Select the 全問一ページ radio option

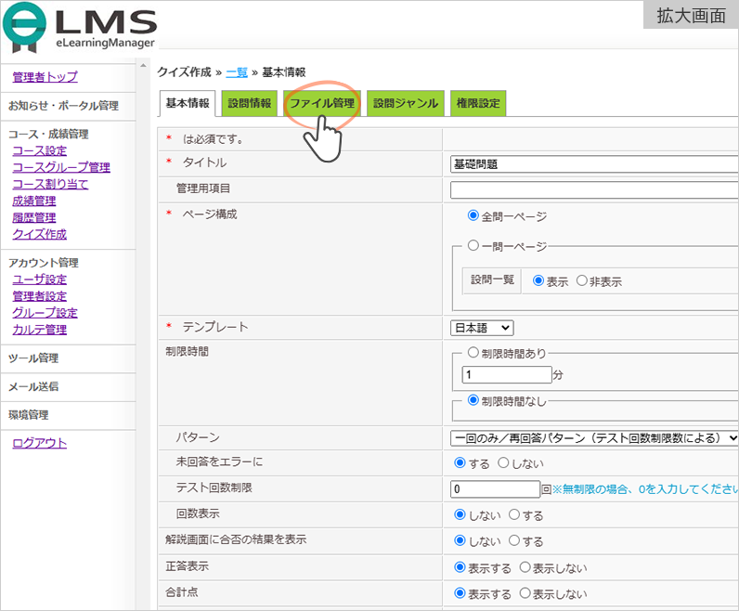473,216
